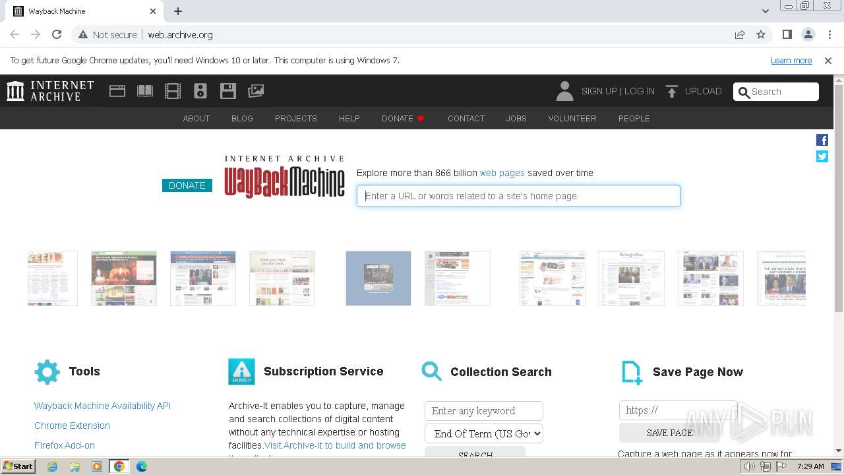The height and width of the screenshot is (475, 844).
Task: Open Microsoft Edge from taskbar
Action: coord(141,466)
